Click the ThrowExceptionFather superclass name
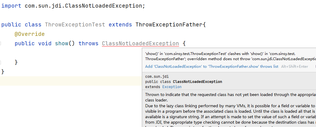The image size is (316, 127). tap(169, 25)
